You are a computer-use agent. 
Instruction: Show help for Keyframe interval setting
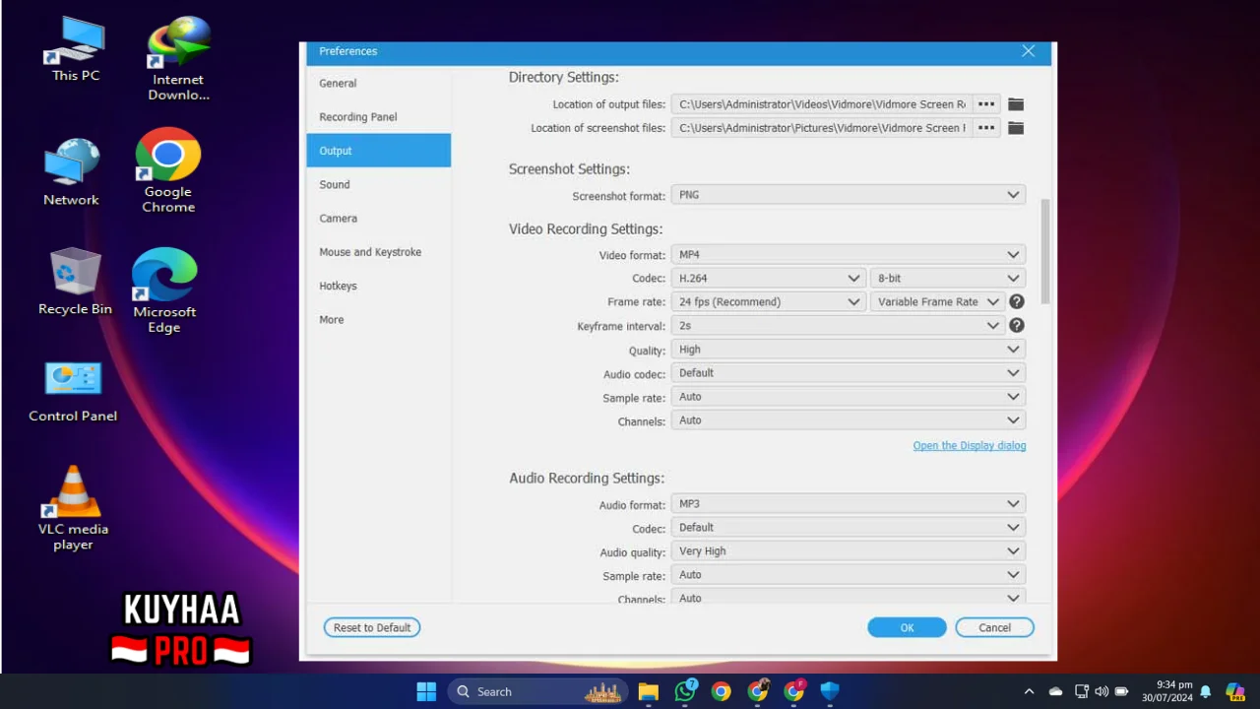click(x=1017, y=326)
